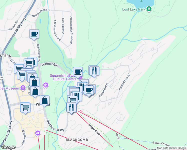Select the Painted Cliff Rd label
The height and width of the screenshot is (150, 187).
pyautogui.click(x=125, y=82)
